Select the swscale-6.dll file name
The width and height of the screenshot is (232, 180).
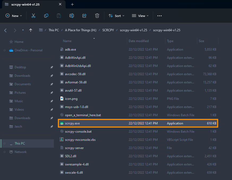click(74, 173)
